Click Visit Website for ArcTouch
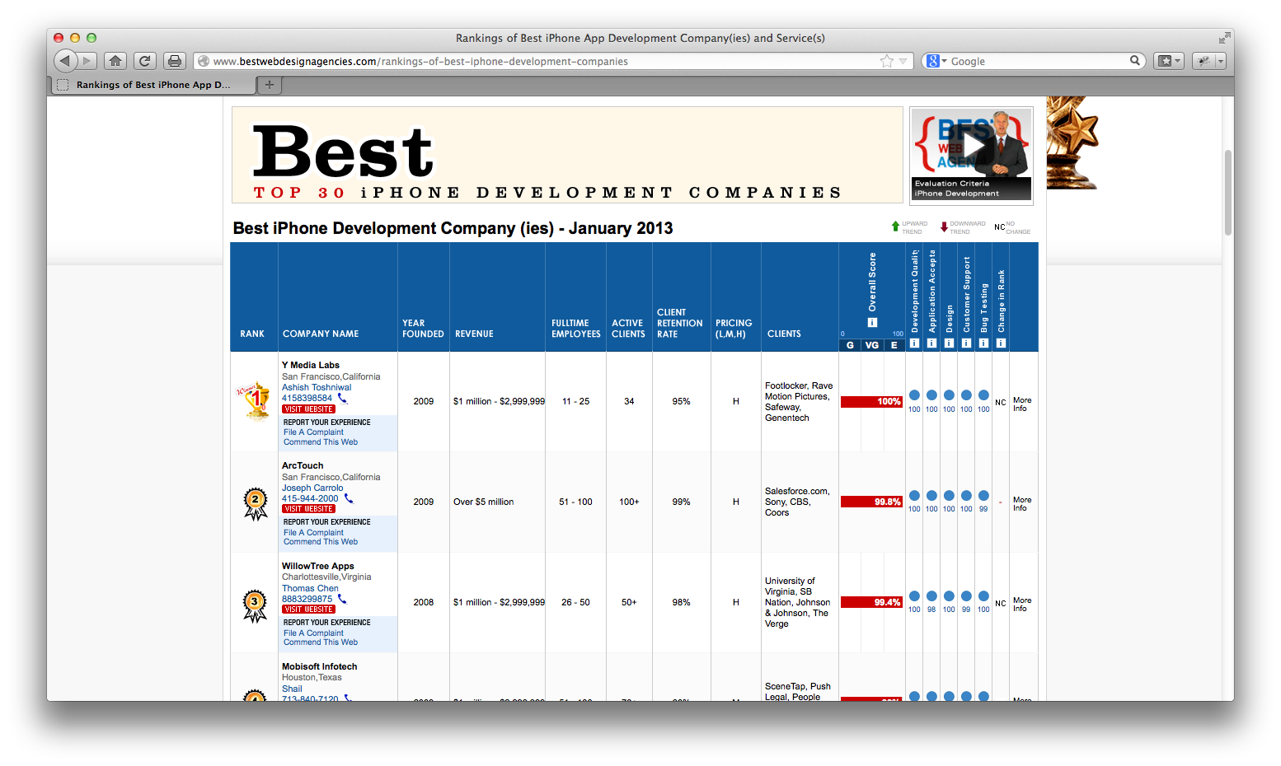This screenshot has width=1281, height=766. 308,509
